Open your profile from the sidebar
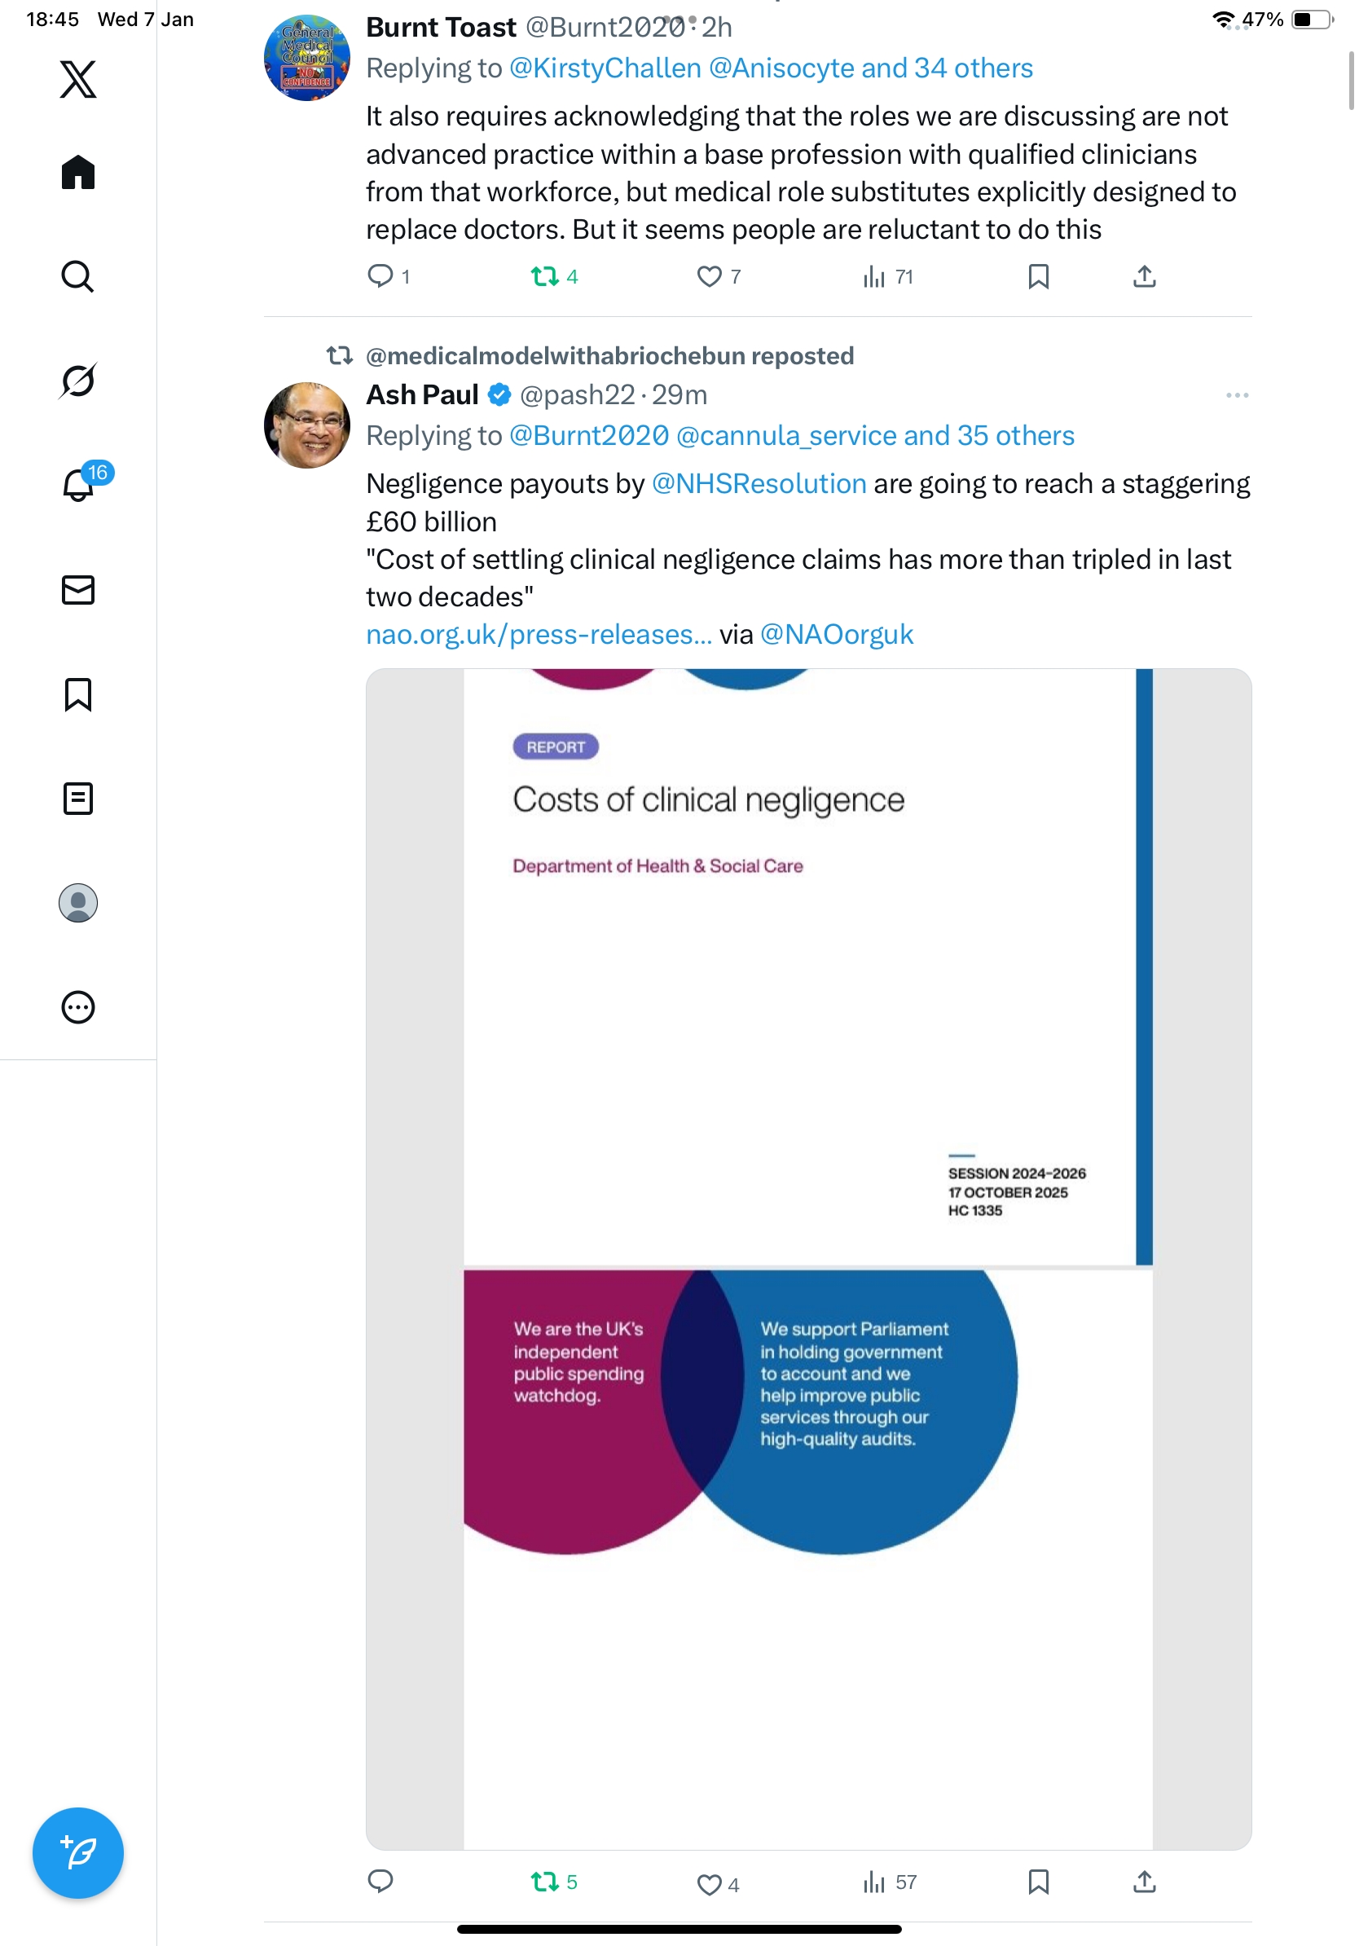This screenshot has height=1946, width=1359. tap(78, 903)
